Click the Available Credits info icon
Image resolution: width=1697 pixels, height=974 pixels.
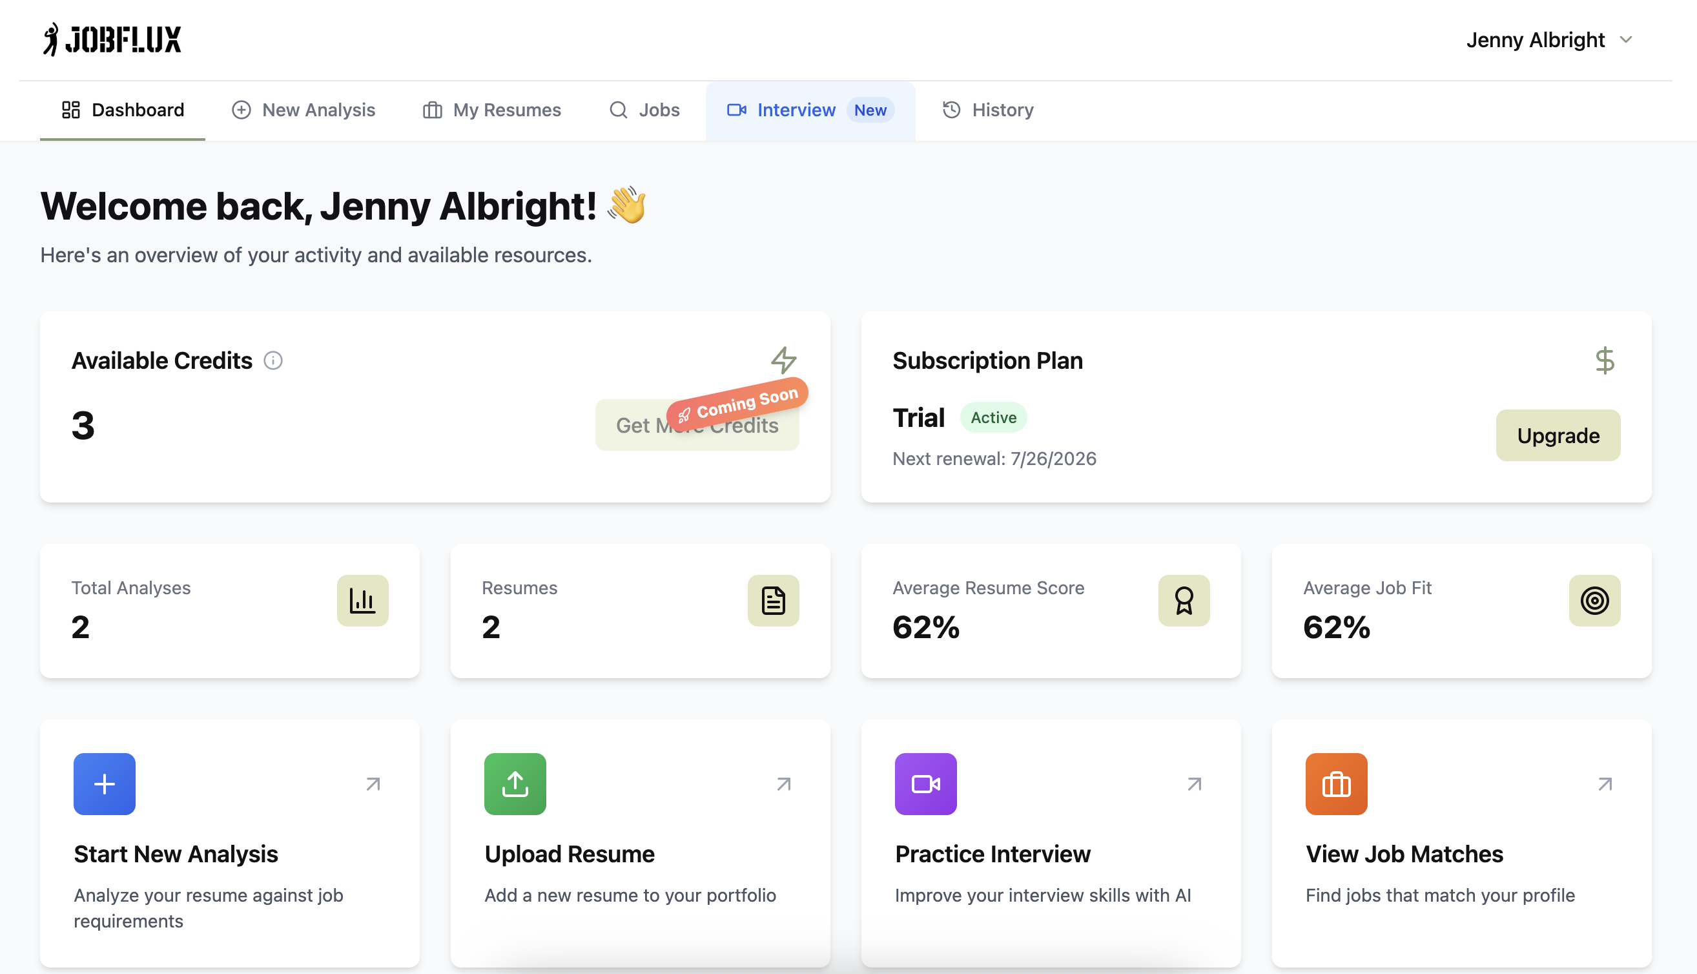coord(273,360)
